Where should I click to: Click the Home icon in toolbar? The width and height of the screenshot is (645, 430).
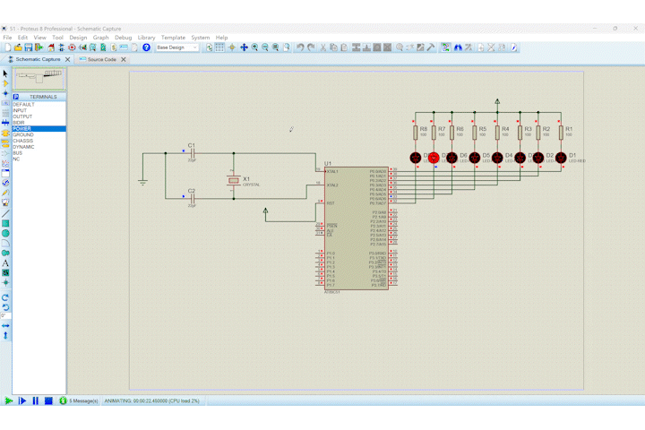(x=50, y=47)
